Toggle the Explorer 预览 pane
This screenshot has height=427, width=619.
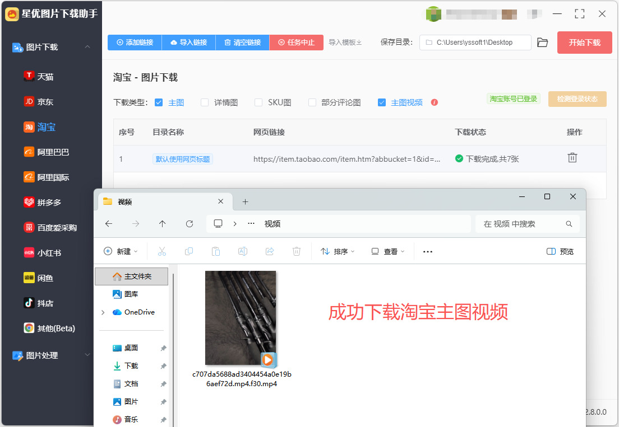tap(560, 251)
